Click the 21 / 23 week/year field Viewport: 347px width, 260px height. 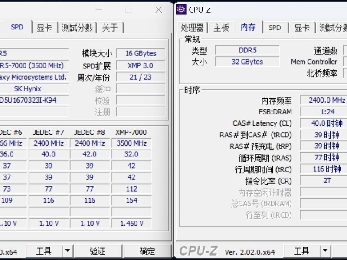click(141, 77)
